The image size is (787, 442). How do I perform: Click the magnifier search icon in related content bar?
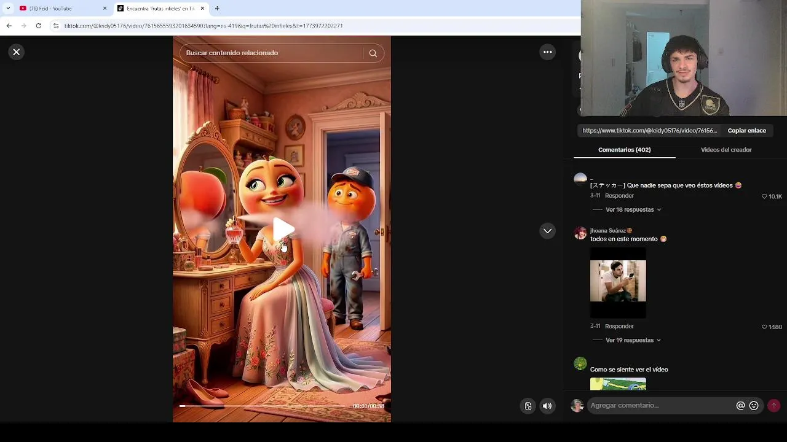point(373,53)
